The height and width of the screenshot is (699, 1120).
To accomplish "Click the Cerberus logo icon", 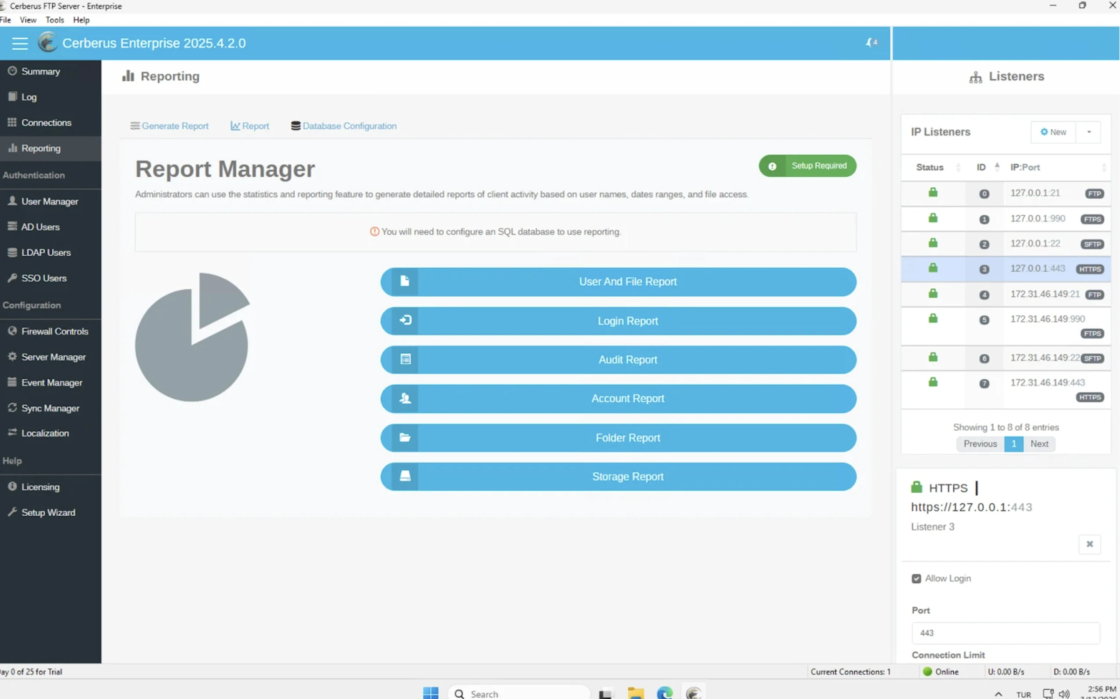I will tap(47, 43).
